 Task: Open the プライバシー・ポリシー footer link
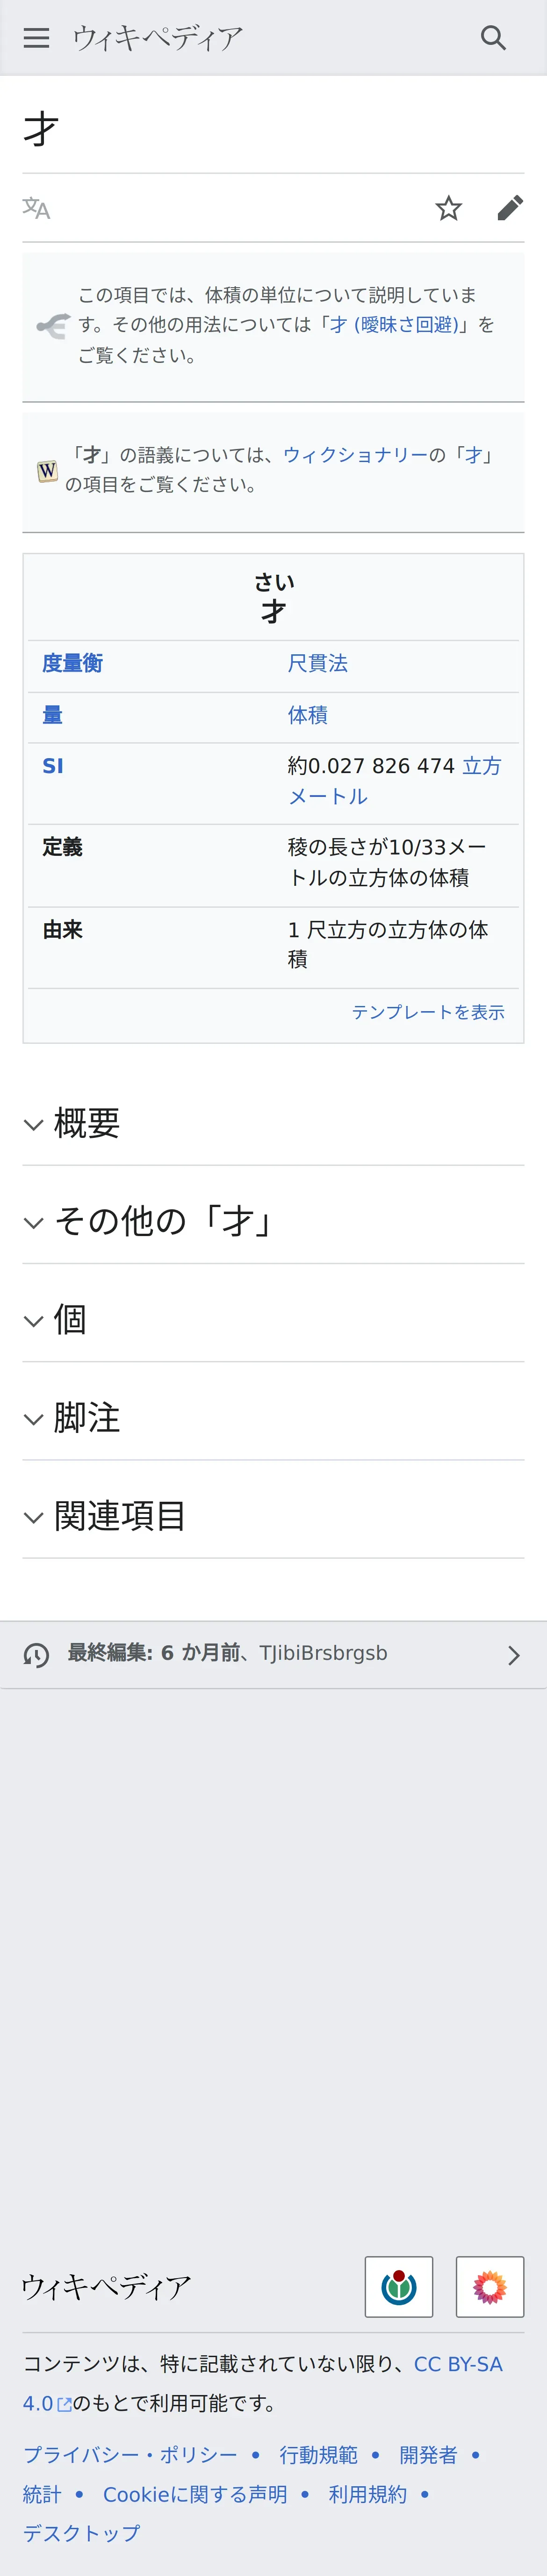tap(130, 2454)
